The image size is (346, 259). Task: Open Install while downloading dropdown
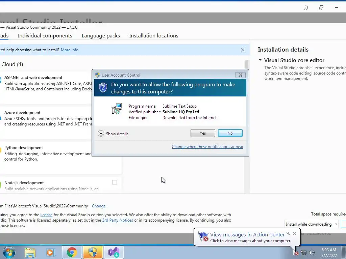pos(311,224)
